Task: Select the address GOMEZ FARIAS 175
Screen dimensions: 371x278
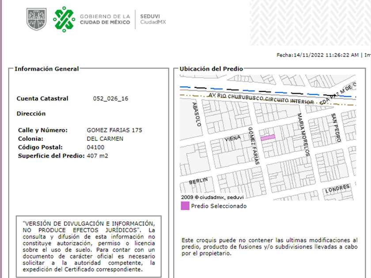Action: (114, 130)
